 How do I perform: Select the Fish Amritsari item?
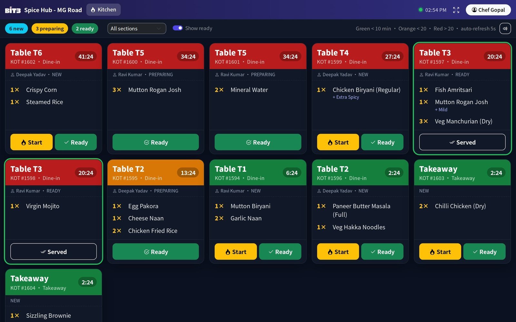point(453,90)
